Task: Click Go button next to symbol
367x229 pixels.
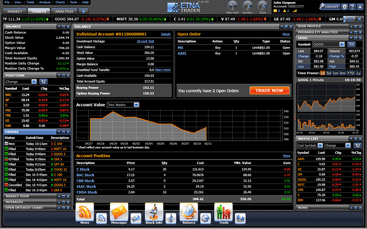Action: pyautogui.click(x=351, y=44)
